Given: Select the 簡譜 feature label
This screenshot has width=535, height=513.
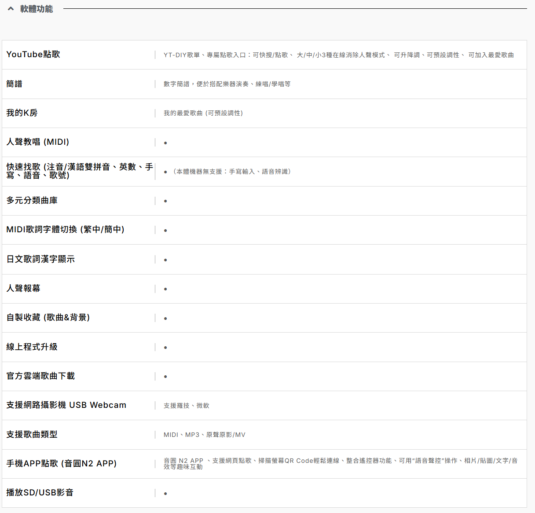Looking at the screenshot, I should click(15, 84).
